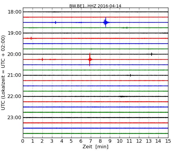Screen dimensions: 191x153
Task: Click the x-axis tick label 2
Action: [42, 141]
